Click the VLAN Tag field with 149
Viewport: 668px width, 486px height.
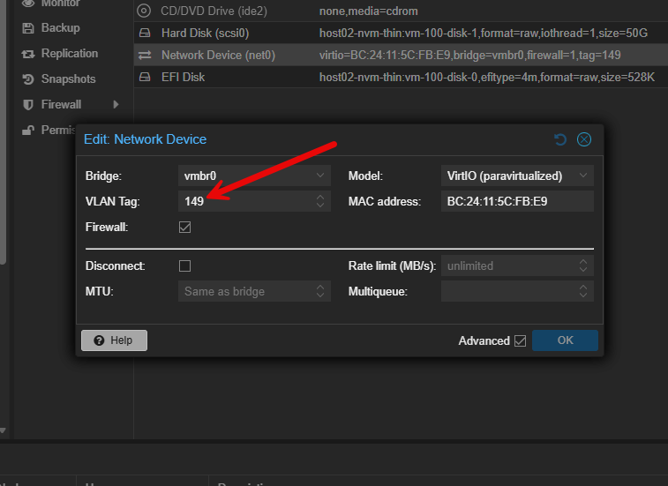[254, 201]
